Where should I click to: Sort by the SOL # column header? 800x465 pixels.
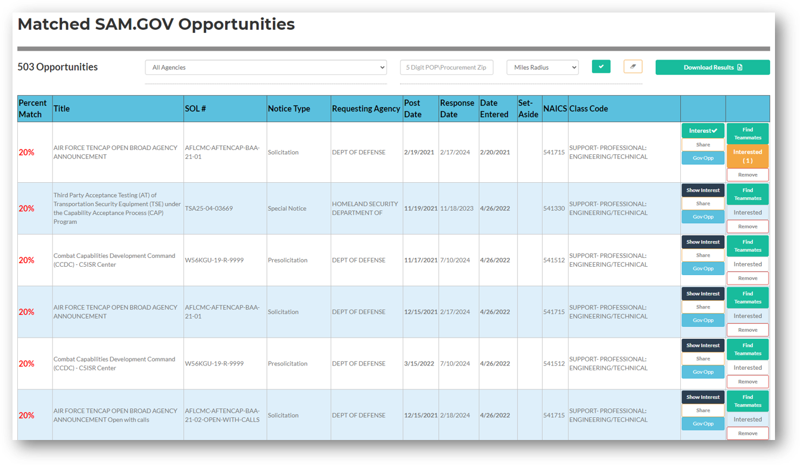(225, 109)
